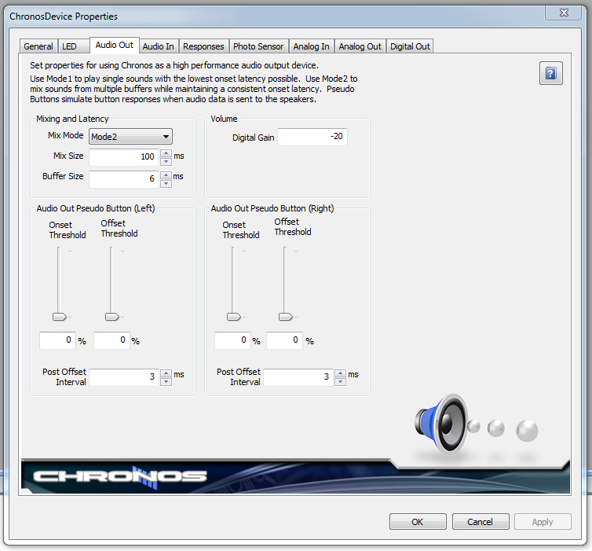Click the right Onset Threshold slider handle
This screenshot has height=551, width=592.
(234, 317)
